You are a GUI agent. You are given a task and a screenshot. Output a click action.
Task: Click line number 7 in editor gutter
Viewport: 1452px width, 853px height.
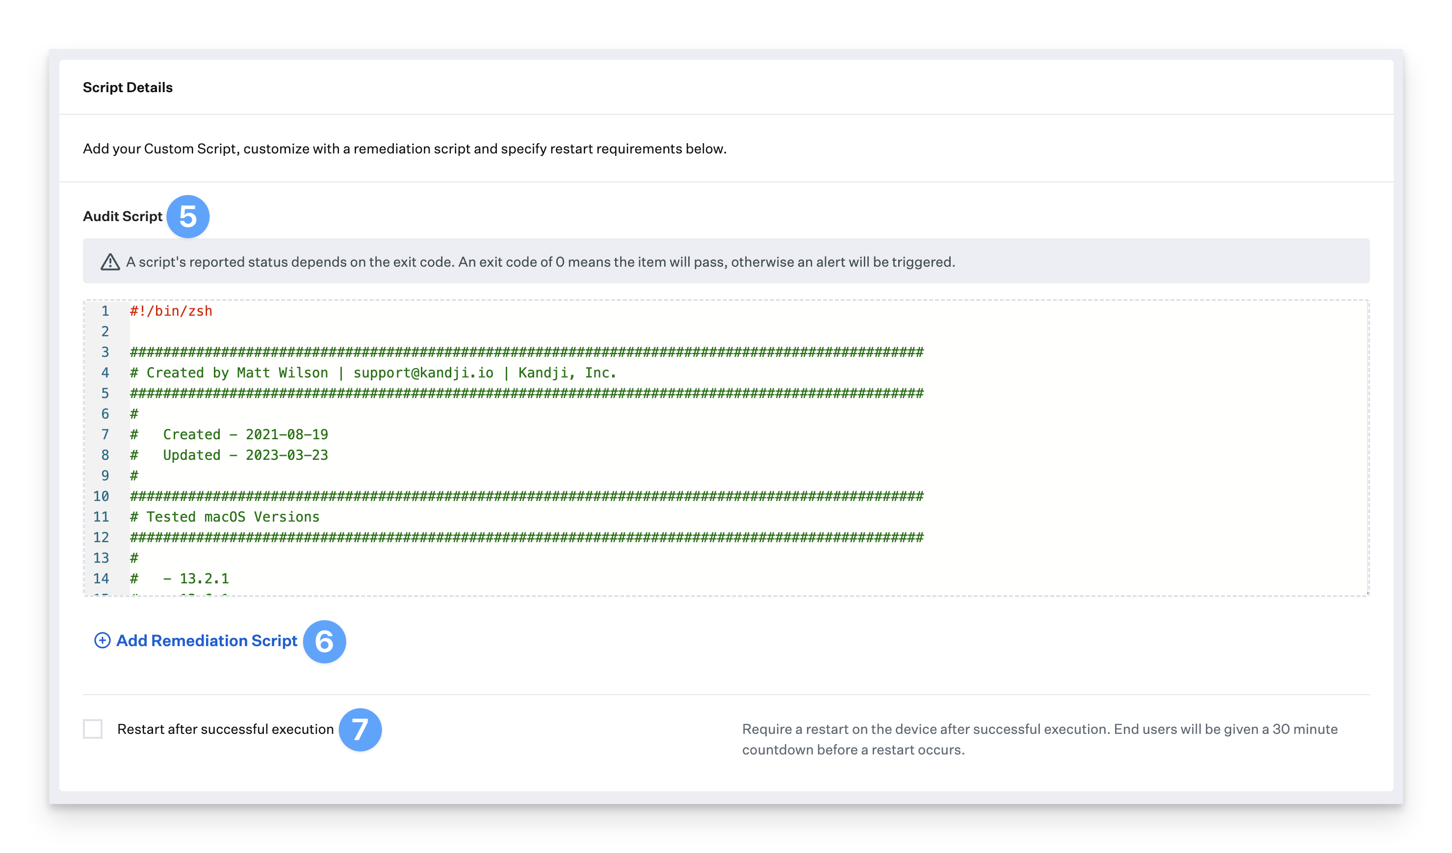(105, 434)
